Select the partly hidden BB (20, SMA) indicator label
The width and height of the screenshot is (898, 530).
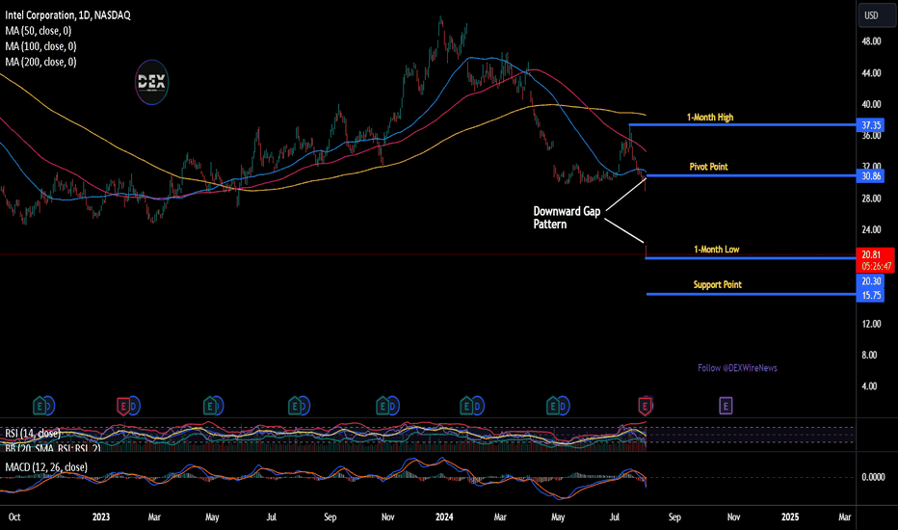point(53,448)
